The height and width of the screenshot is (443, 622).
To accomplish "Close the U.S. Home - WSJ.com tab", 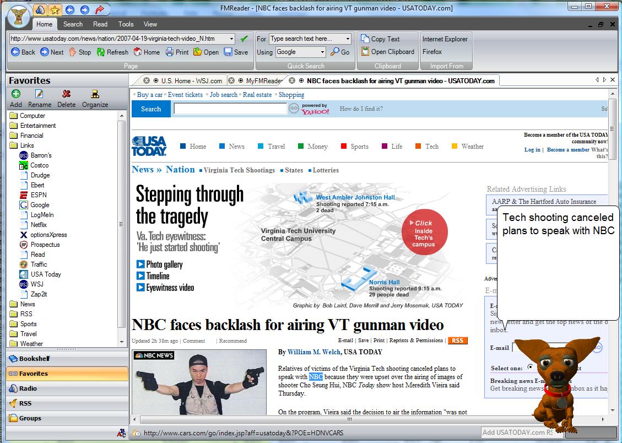I will click(147, 80).
